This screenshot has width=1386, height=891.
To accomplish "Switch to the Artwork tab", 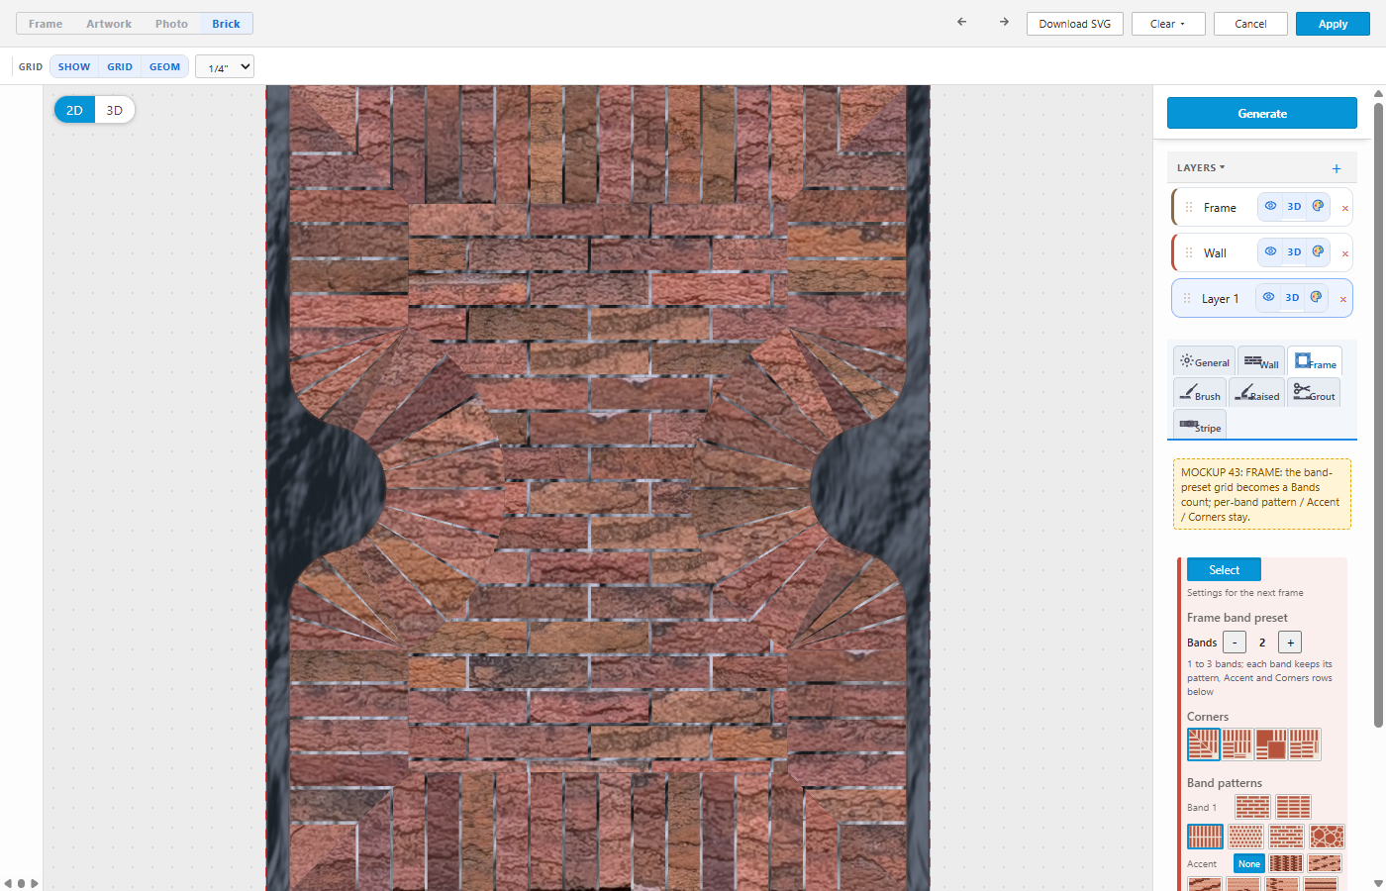I will click(109, 24).
